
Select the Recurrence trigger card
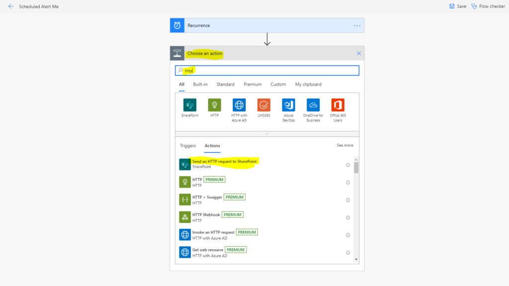[x=267, y=25]
